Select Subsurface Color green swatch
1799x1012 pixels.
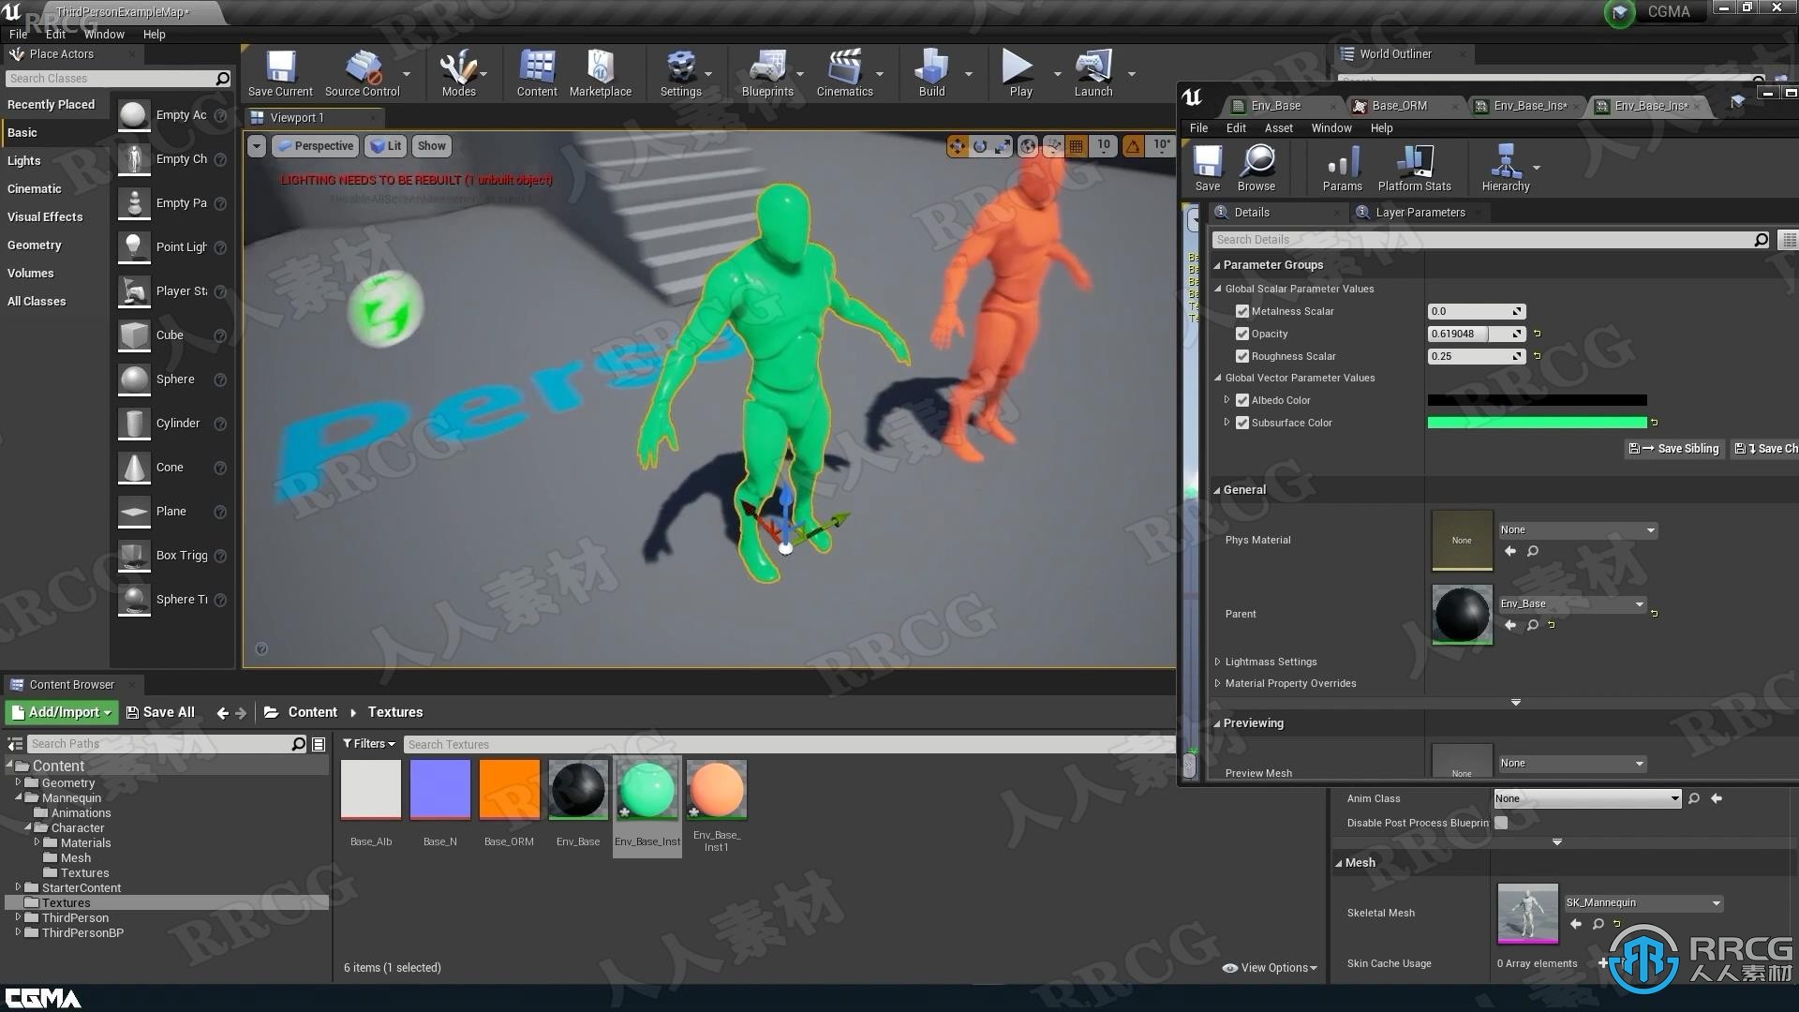(x=1537, y=422)
